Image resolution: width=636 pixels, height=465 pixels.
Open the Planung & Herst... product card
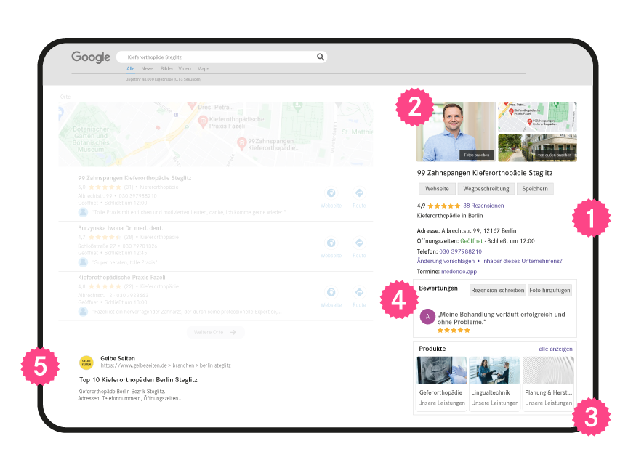click(548, 384)
